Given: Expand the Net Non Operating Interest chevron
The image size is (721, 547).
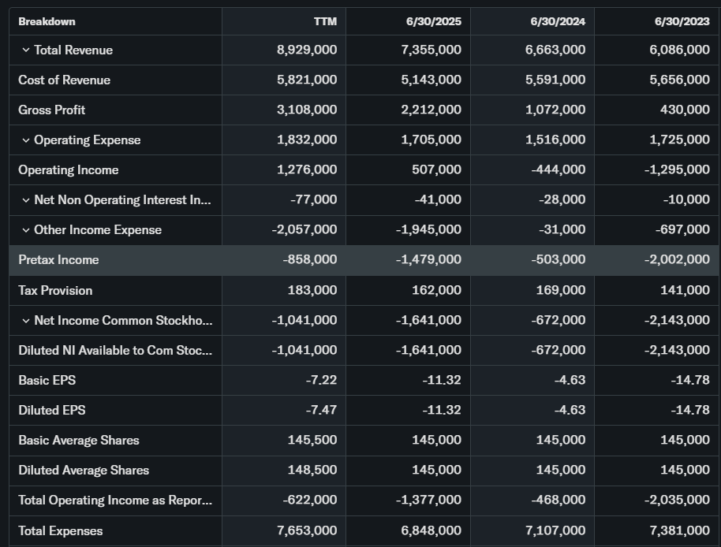Looking at the screenshot, I should point(25,200).
